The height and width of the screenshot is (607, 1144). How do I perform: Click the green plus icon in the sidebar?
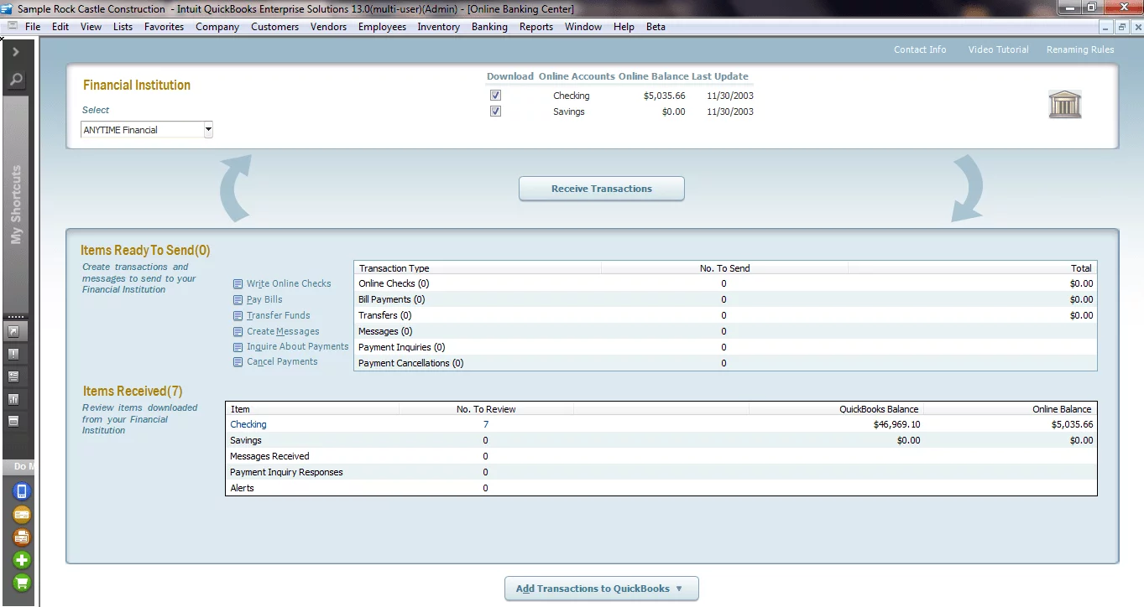pos(21,559)
